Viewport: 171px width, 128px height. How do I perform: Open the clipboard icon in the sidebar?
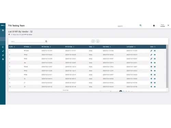coord(3,47)
